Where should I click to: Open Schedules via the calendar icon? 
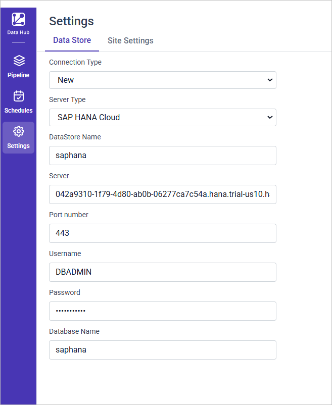[18, 96]
